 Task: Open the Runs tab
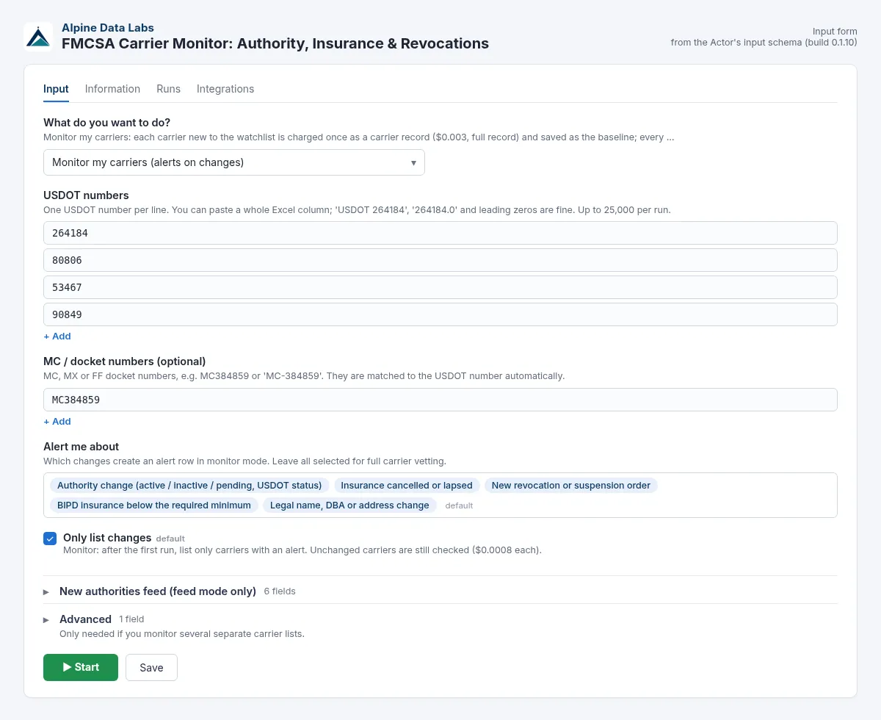(168, 89)
